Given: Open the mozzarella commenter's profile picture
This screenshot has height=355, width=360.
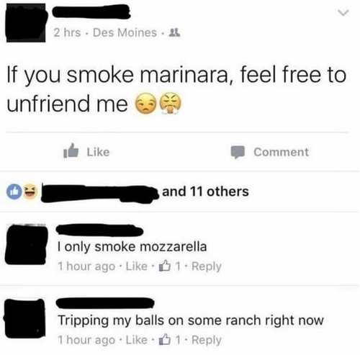Looking at the screenshot, I should tap(26, 244).
